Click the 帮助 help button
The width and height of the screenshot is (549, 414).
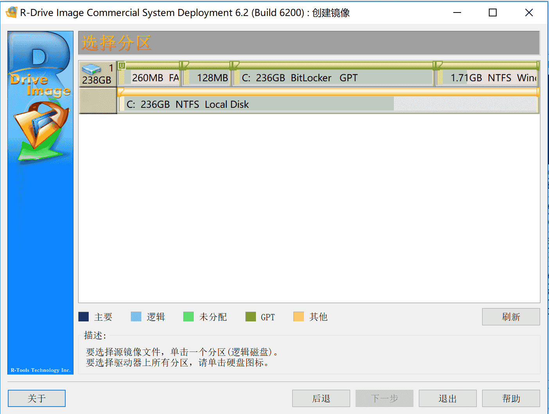[511, 398]
